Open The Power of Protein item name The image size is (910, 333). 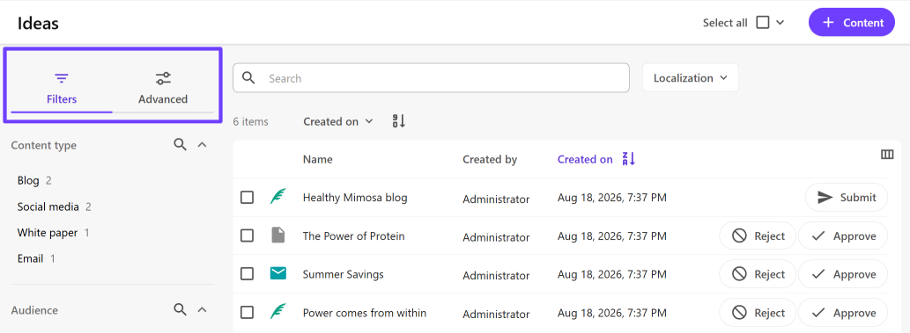[353, 235]
